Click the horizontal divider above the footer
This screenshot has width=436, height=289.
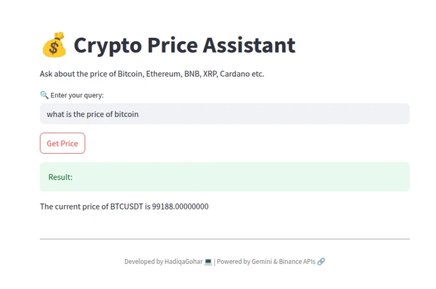[x=224, y=239]
